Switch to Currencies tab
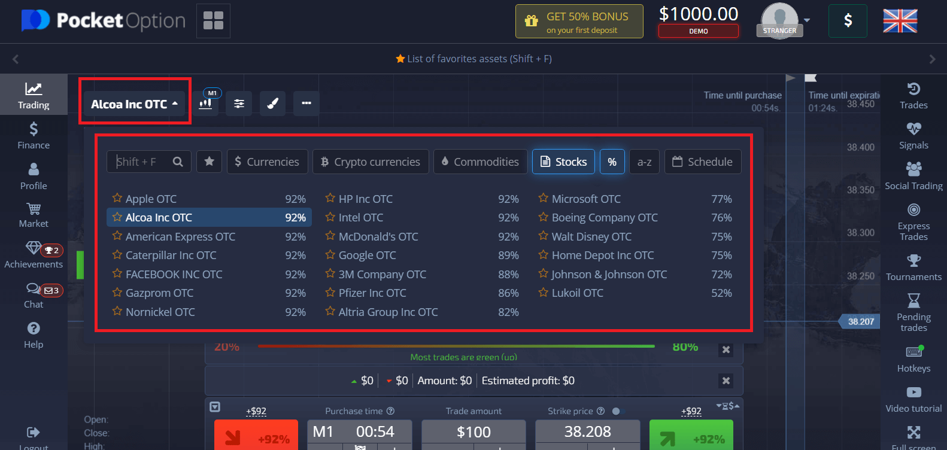Viewport: 947px width, 450px height. (x=268, y=162)
